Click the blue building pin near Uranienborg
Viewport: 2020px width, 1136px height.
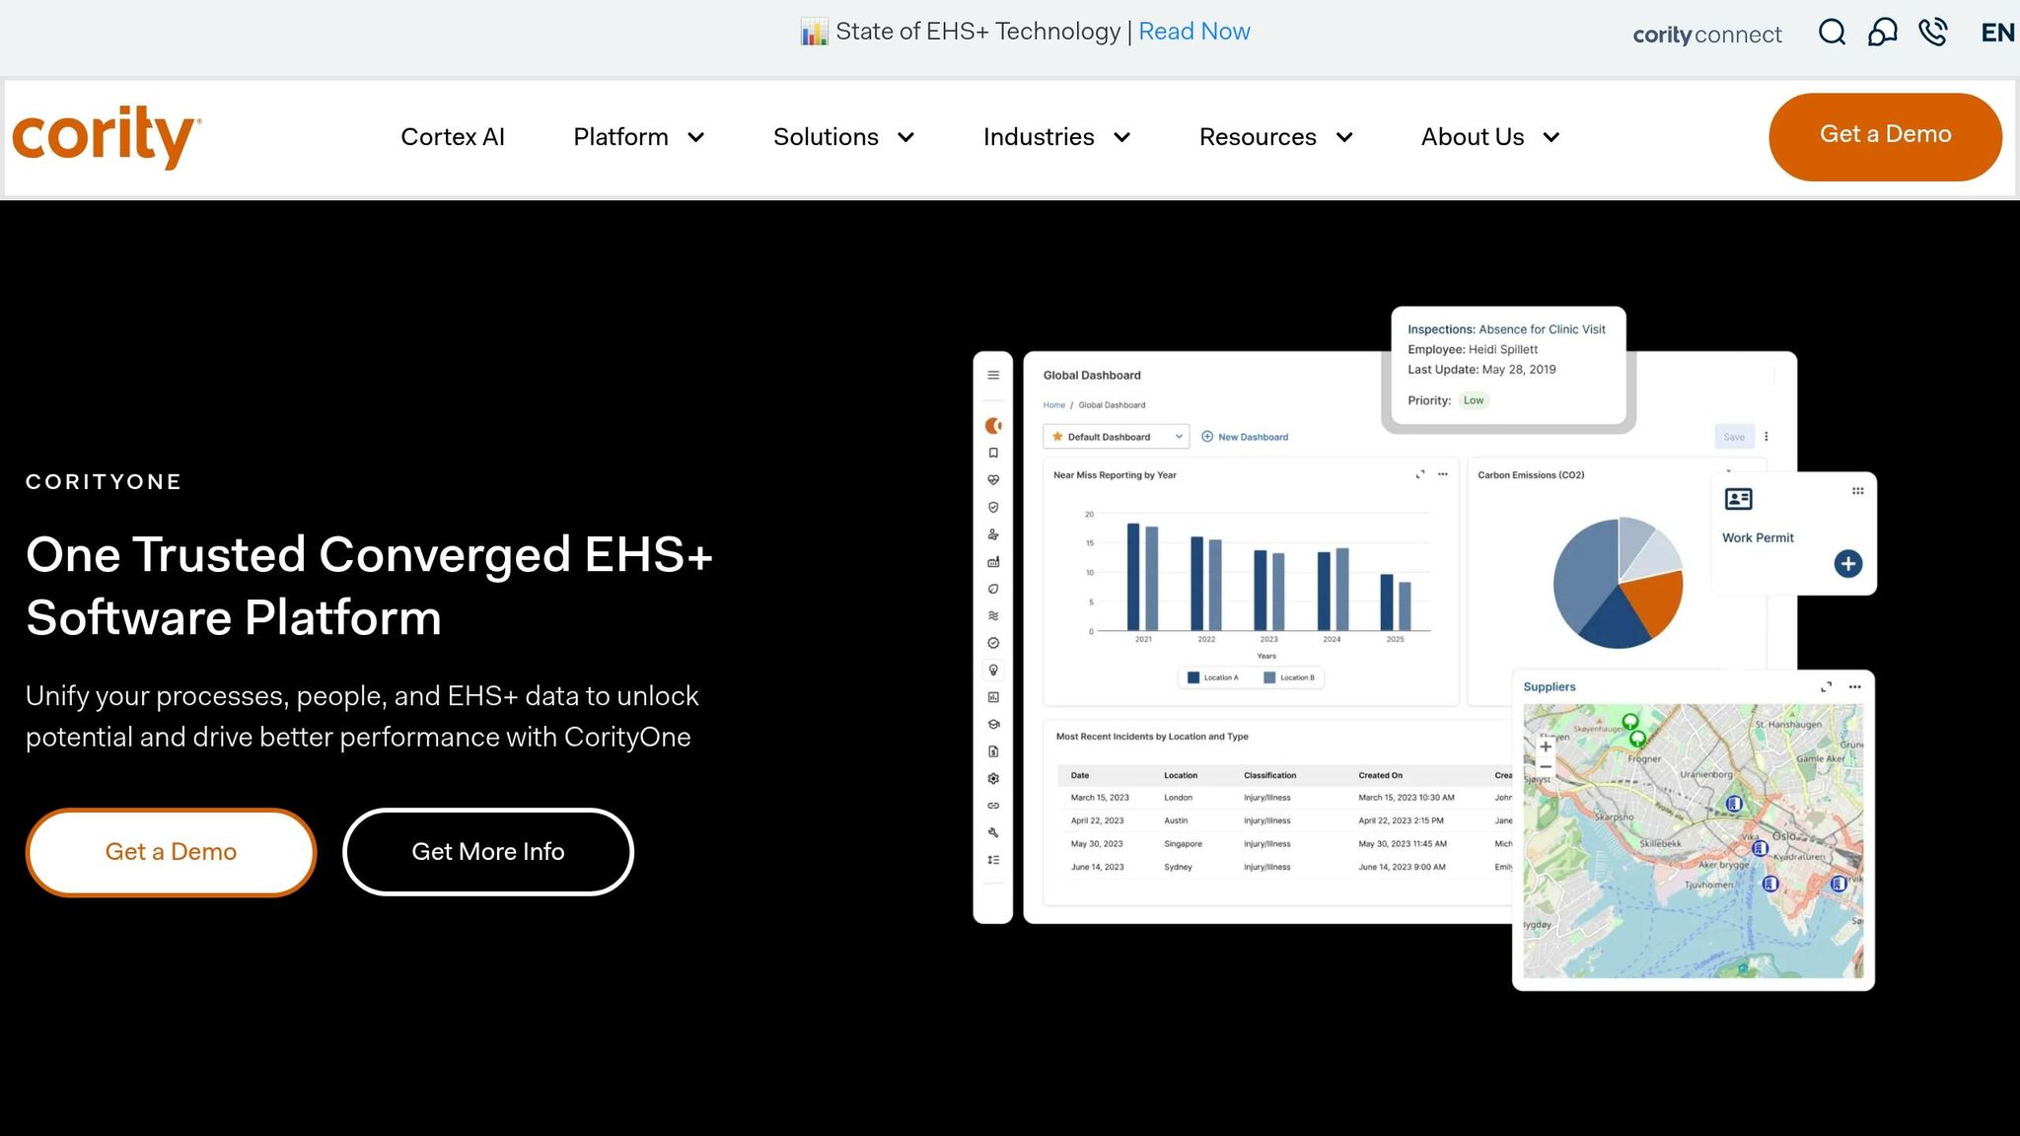[1734, 805]
